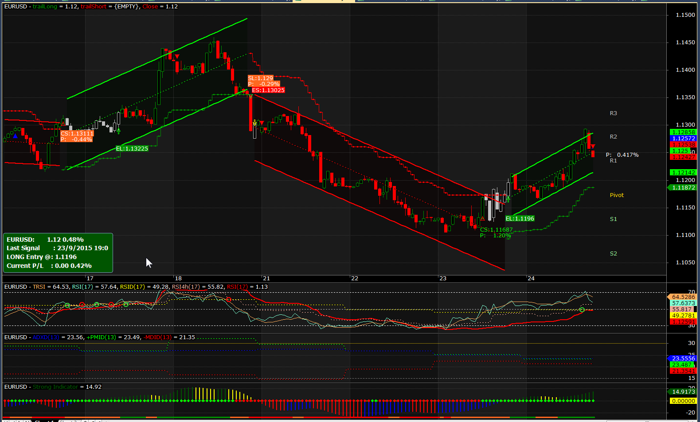
Task: Click the +PMID(13) = 23.49 title entry
Action: pyautogui.click(x=113, y=337)
